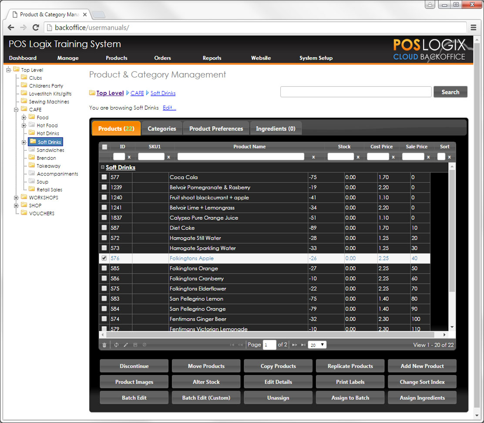Click the Discontinue button

[x=134, y=366]
